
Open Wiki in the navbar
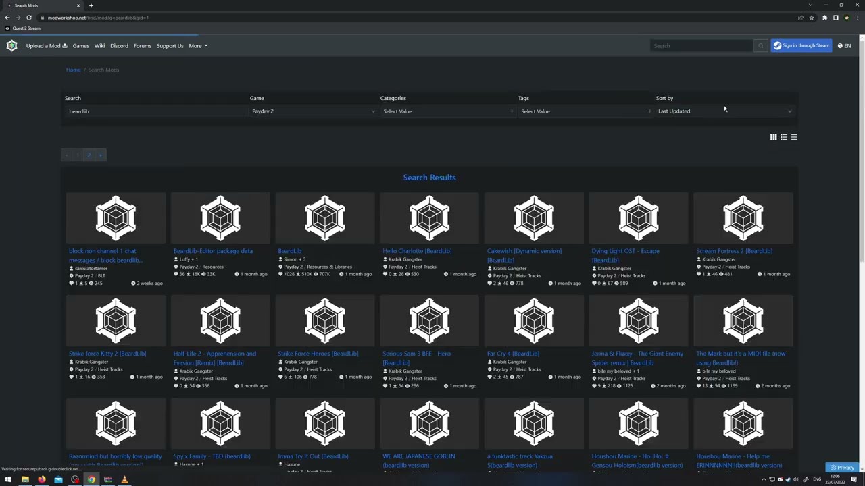pyautogui.click(x=99, y=46)
